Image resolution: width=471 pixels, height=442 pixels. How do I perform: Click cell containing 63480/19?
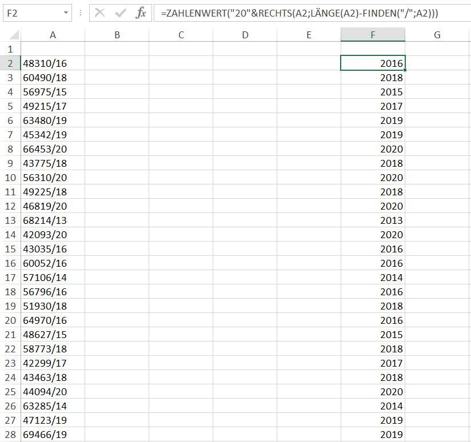pyautogui.click(x=53, y=120)
